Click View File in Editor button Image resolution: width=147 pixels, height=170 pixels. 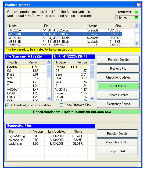117,142
